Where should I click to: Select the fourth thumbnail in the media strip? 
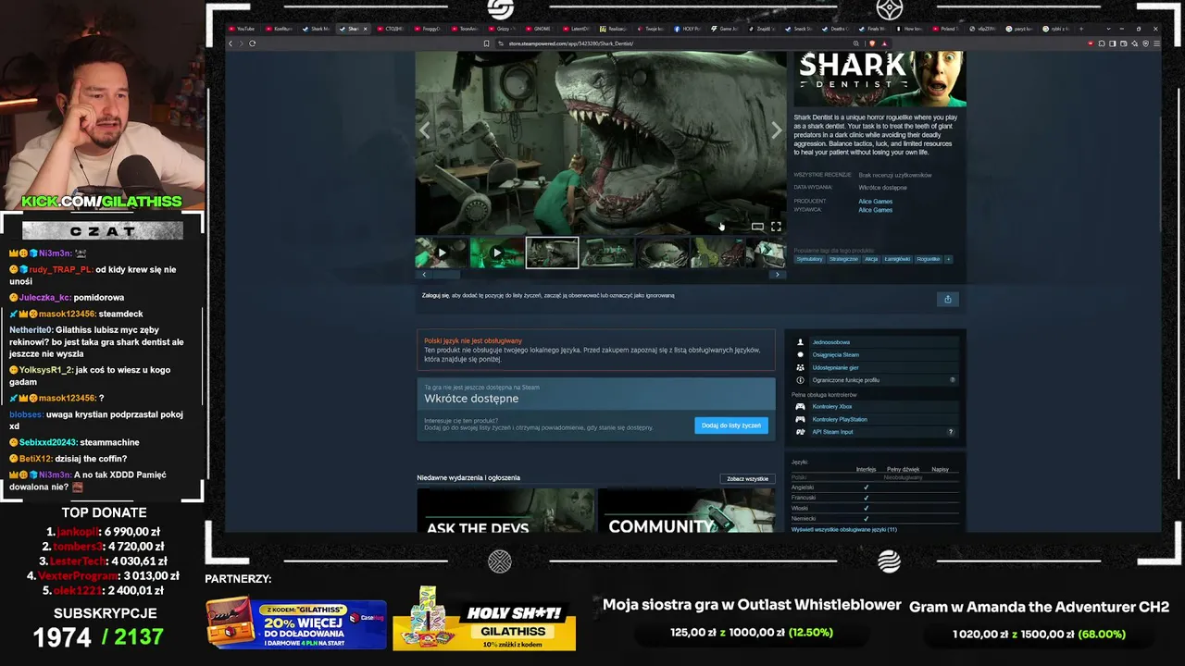pos(607,253)
